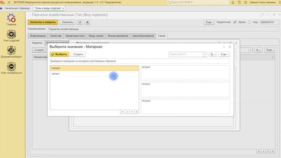Switch to the Финансирование tab

(118, 36)
